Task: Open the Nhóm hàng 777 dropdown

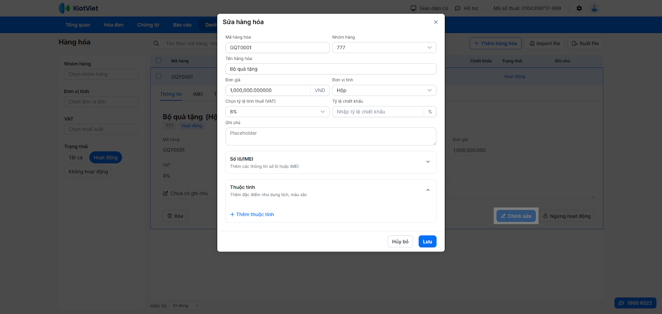Action: coord(384,48)
